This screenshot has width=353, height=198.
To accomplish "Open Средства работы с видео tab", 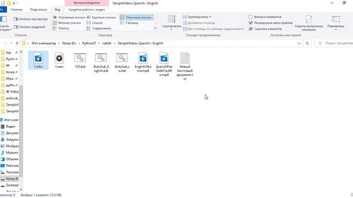I will pyautogui.click(x=87, y=10).
